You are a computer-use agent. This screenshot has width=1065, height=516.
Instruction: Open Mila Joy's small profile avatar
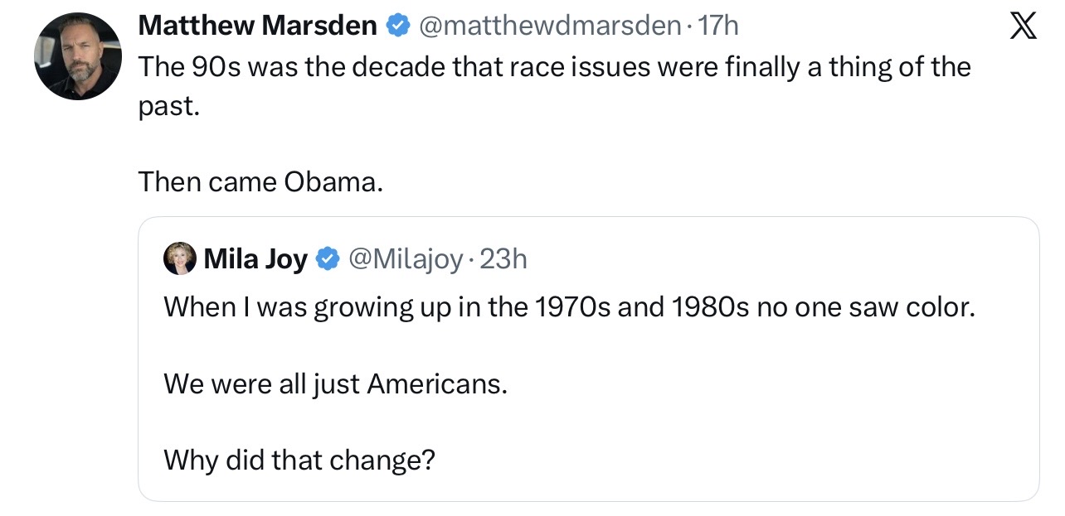[180, 259]
